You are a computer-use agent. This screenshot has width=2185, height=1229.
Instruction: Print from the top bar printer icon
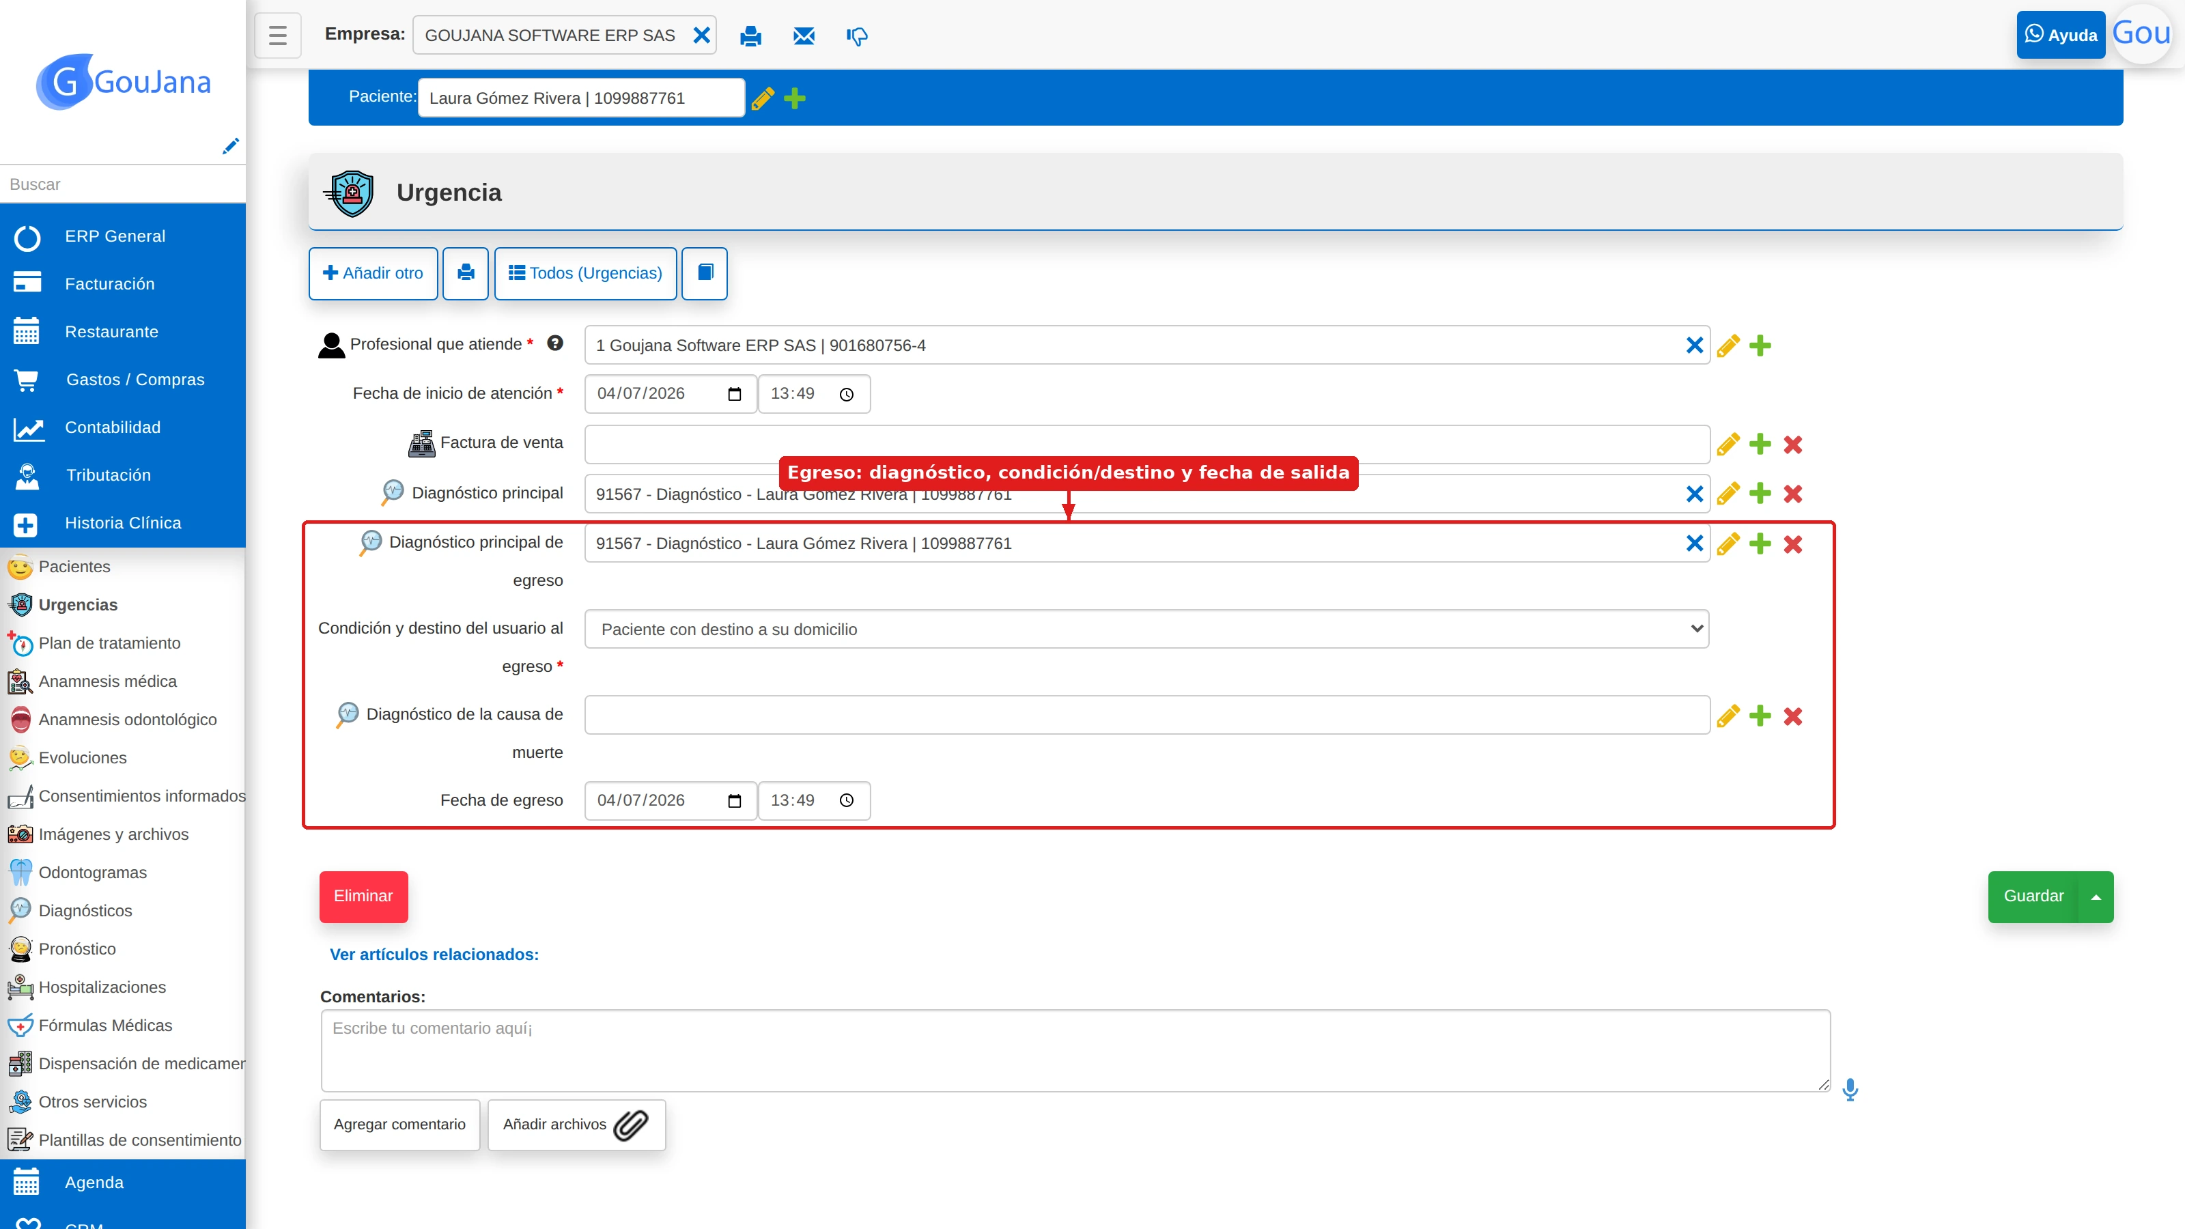[x=750, y=36]
